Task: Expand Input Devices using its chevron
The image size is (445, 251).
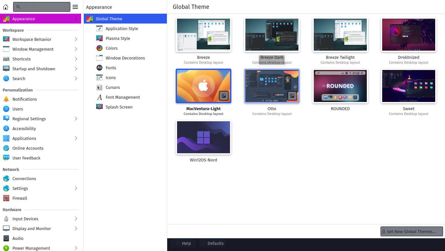Action: [76, 219]
